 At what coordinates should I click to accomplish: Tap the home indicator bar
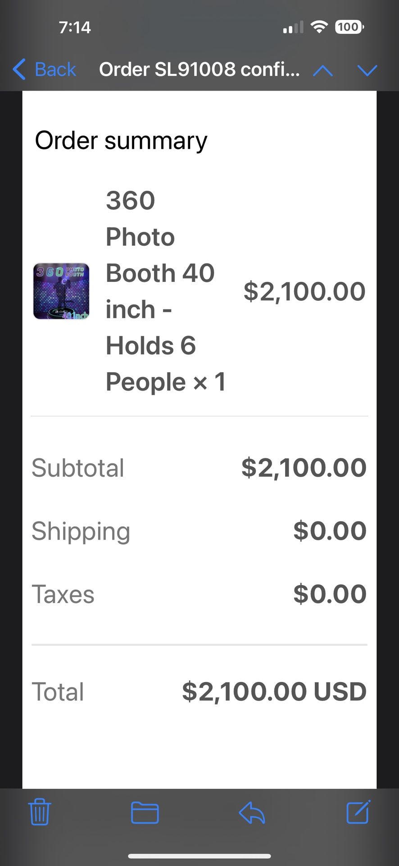199,856
